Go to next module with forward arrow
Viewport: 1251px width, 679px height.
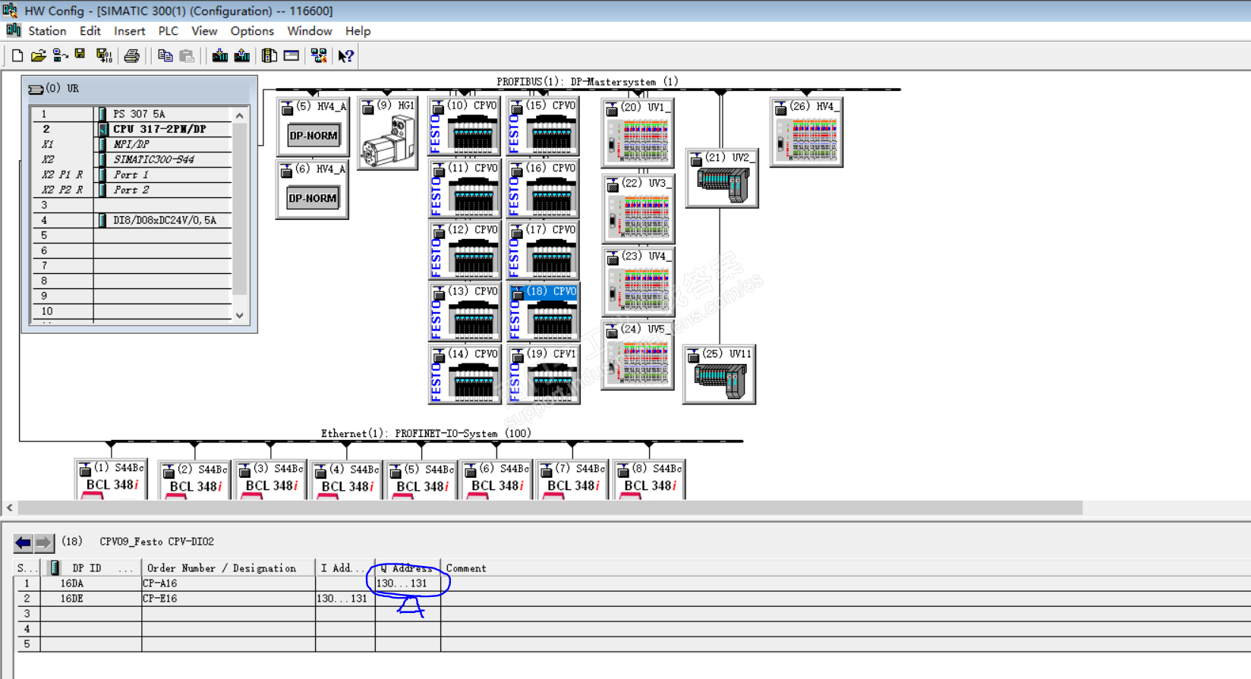click(x=43, y=542)
